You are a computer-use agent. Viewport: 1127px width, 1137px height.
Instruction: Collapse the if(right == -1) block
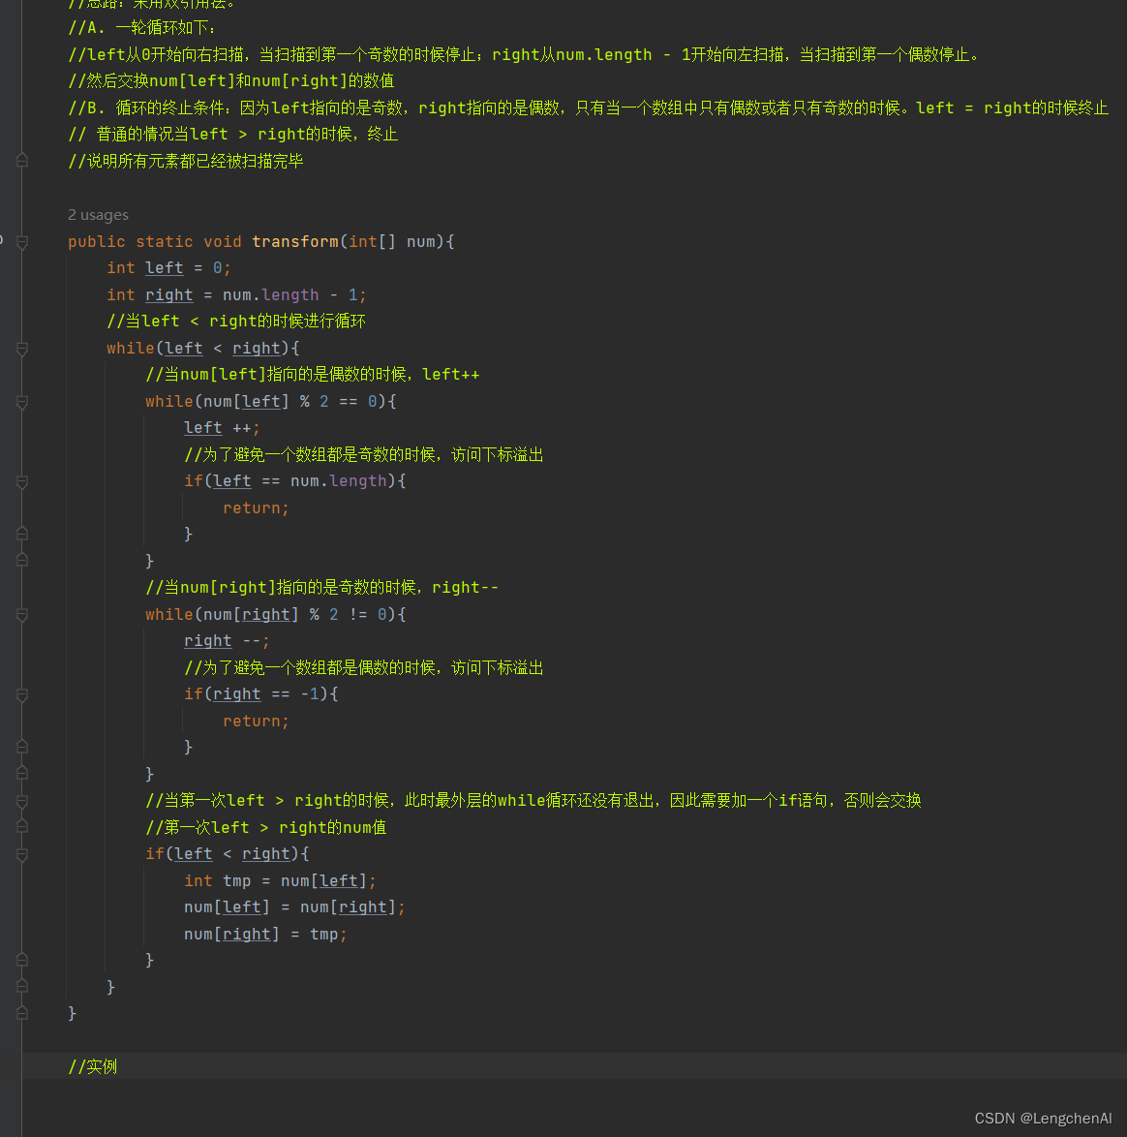click(x=21, y=694)
